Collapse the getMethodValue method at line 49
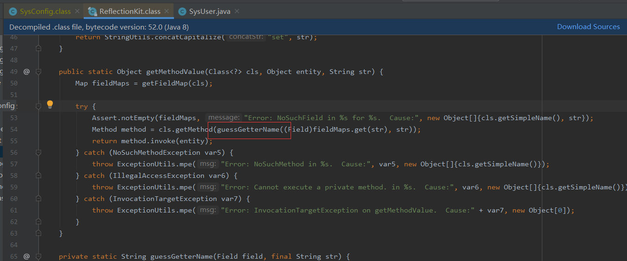Screen dimensions: 627x261 coord(38,72)
